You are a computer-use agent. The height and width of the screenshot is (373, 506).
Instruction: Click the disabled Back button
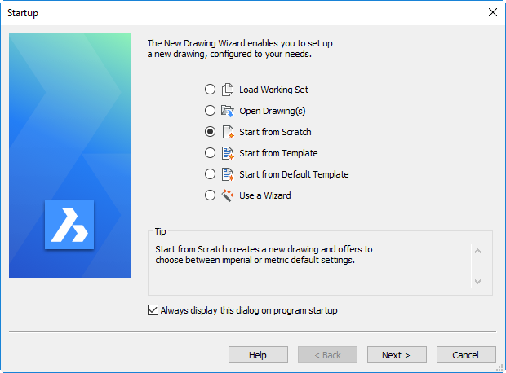tap(327, 355)
